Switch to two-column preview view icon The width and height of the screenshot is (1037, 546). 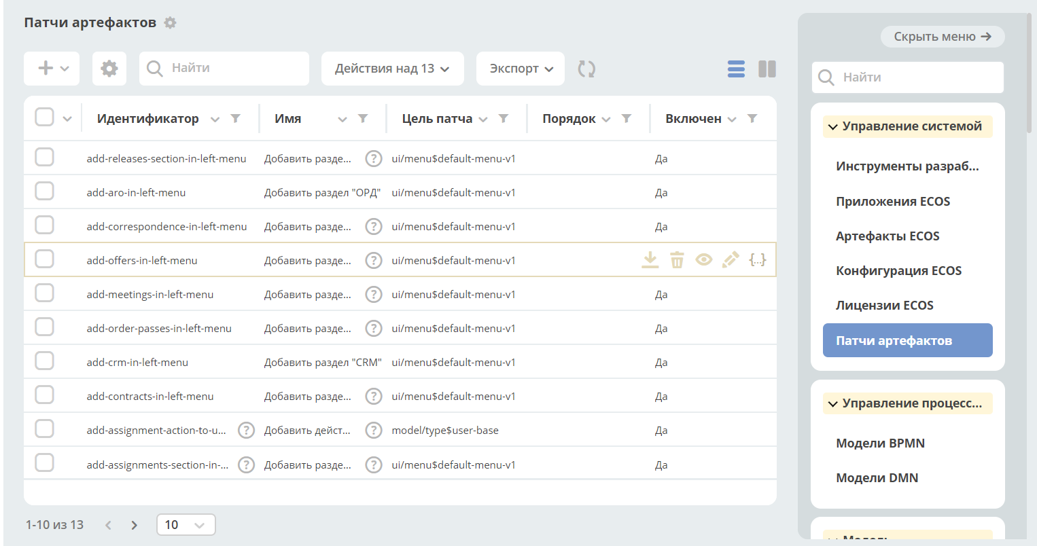tap(767, 69)
